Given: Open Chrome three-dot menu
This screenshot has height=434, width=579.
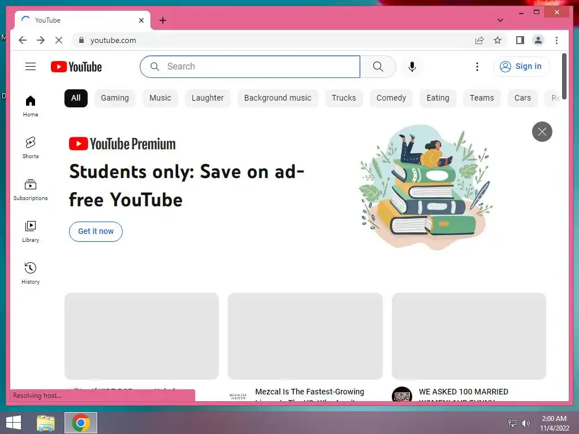Looking at the screenshot, I should tap(556, 40).
